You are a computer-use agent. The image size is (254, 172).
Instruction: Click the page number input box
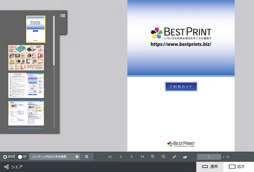click(209, 157)
